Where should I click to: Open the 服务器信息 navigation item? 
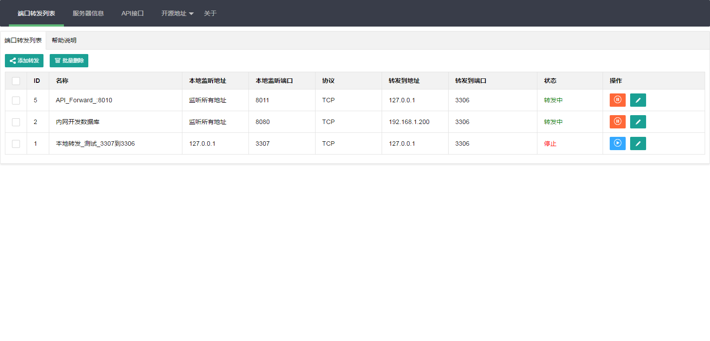tap(88, 13)
